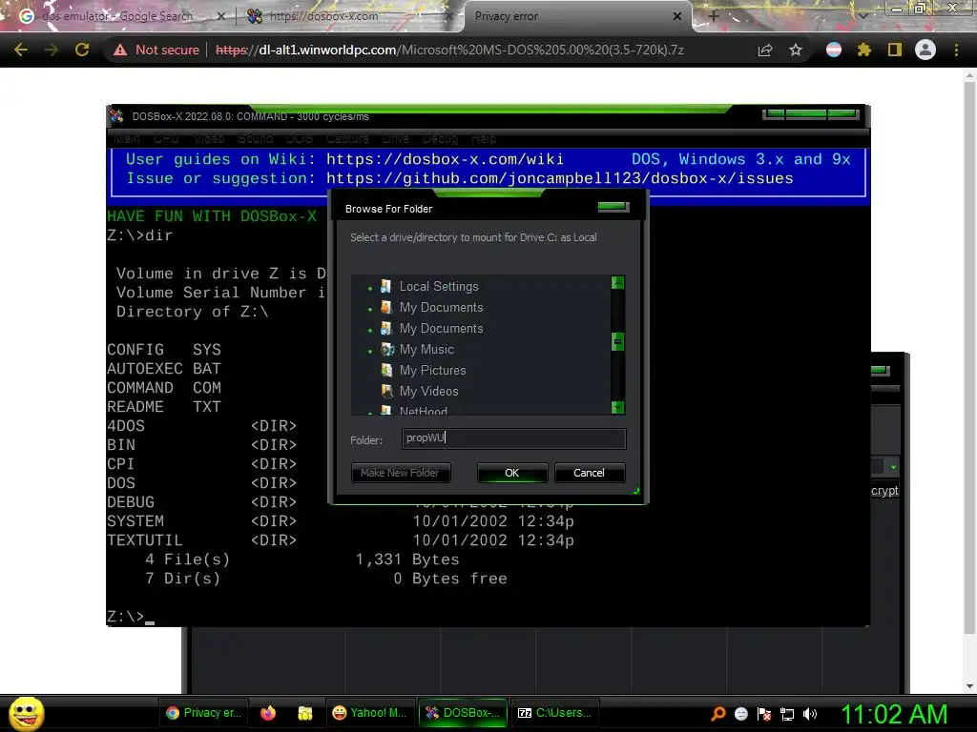Image resolution: width=977 pixels, height=732 pixels.
Task: Click the Chrome address bar URL
Action: (449, 50)
